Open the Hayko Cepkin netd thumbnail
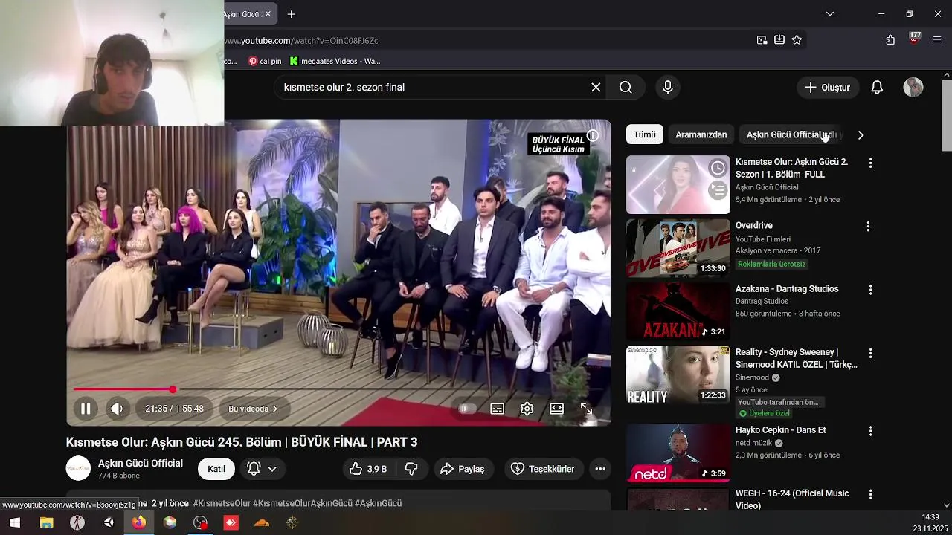 [678, 453]
